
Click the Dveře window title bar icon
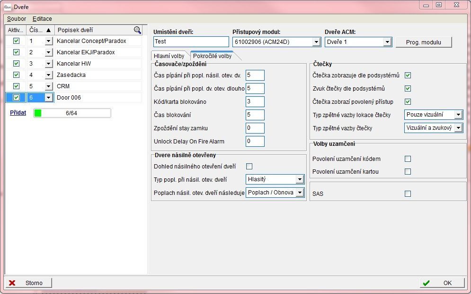8,6
